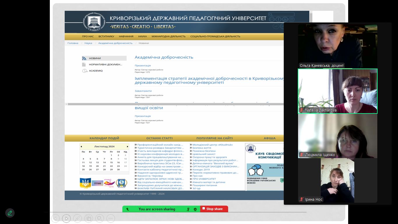Screen dimensions: 398x224
Task: Click the website search field
Action: pos(283,14)
